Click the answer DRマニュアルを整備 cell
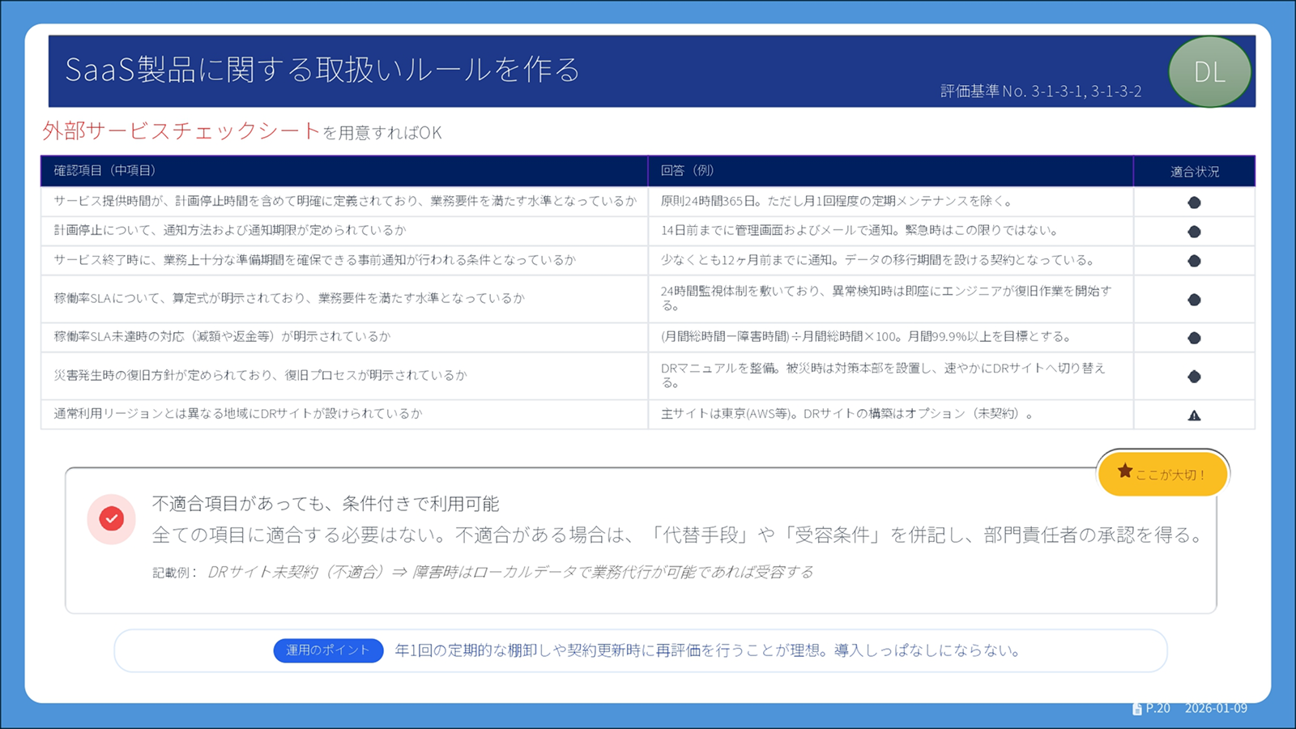Image resolution: width=1296 pixels, height=729 pixels. [891, 376]
